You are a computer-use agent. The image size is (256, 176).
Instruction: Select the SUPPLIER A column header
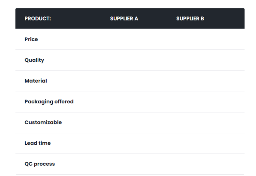(124, 18)
